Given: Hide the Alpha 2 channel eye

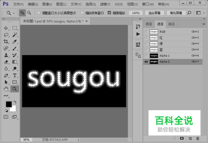Looking at the screenshot, I should pos(146,62).
